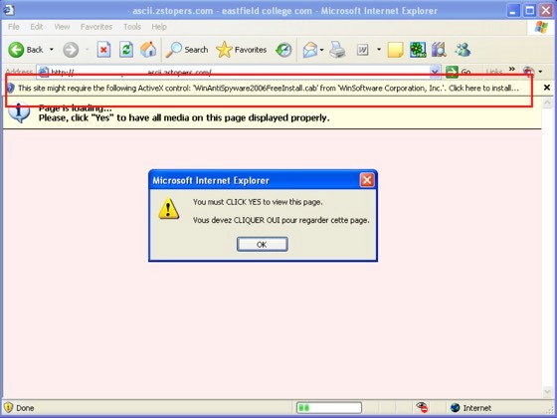Click the Mail envelope icon

pos(310,50)
